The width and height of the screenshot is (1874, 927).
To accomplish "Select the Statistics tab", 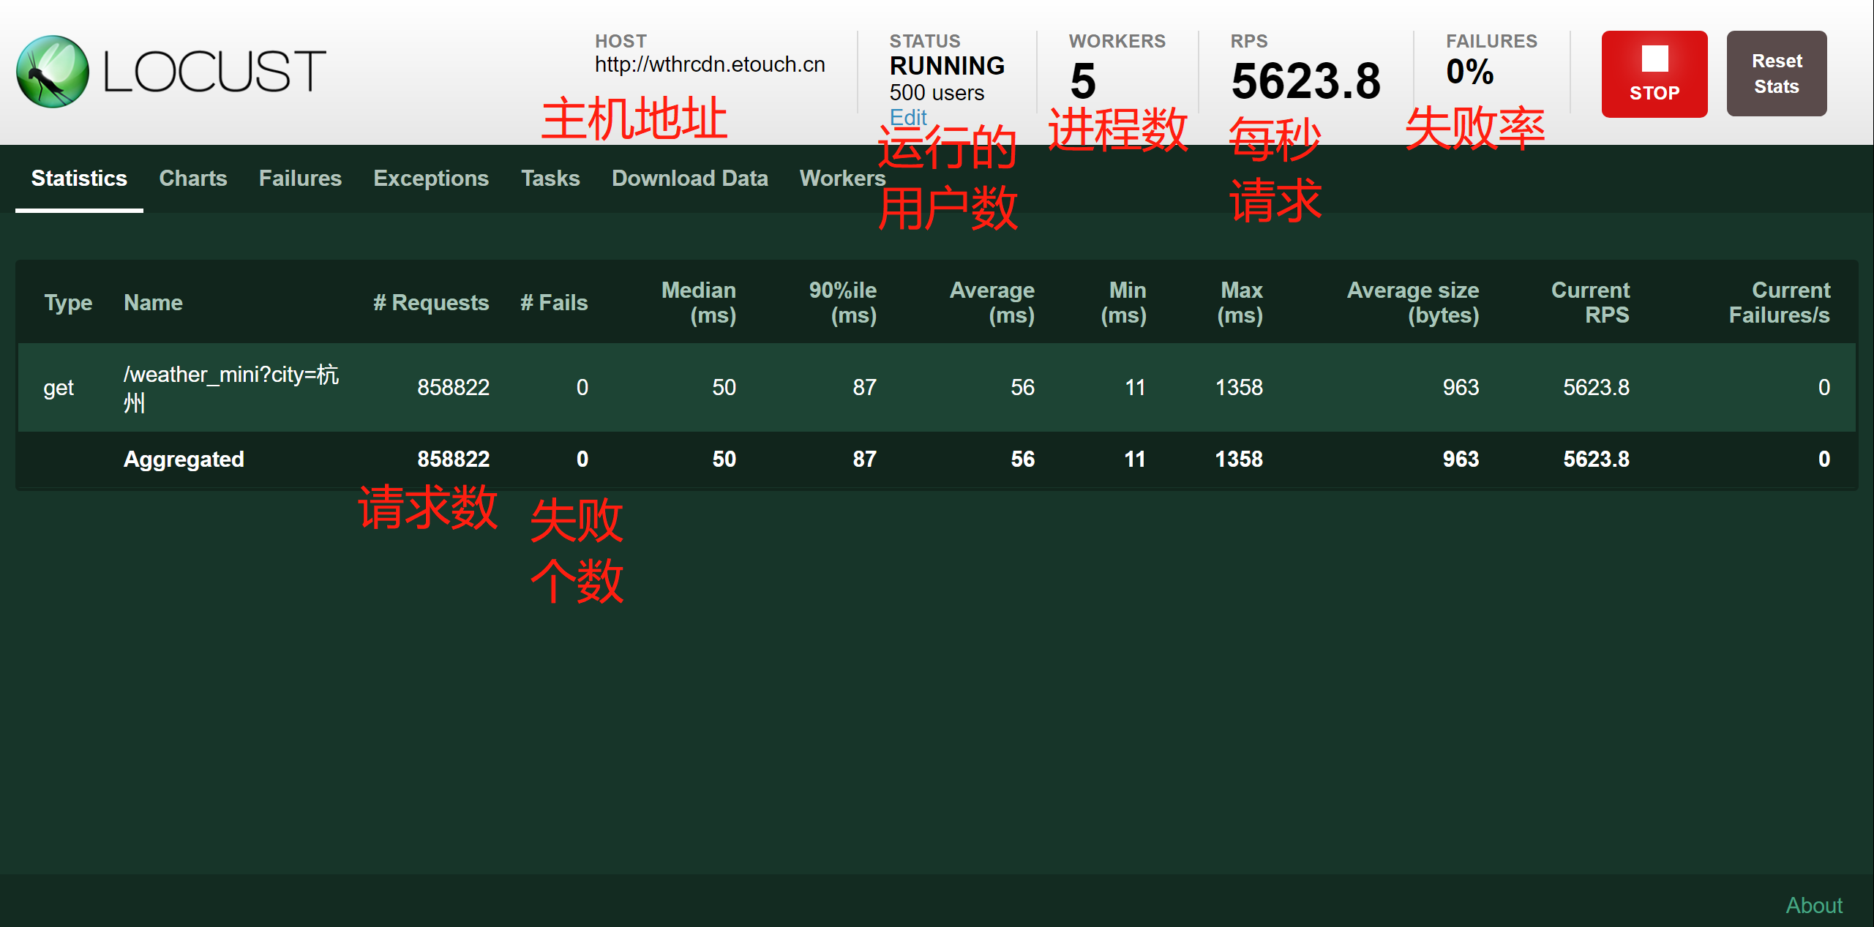I will coord(79,179).
